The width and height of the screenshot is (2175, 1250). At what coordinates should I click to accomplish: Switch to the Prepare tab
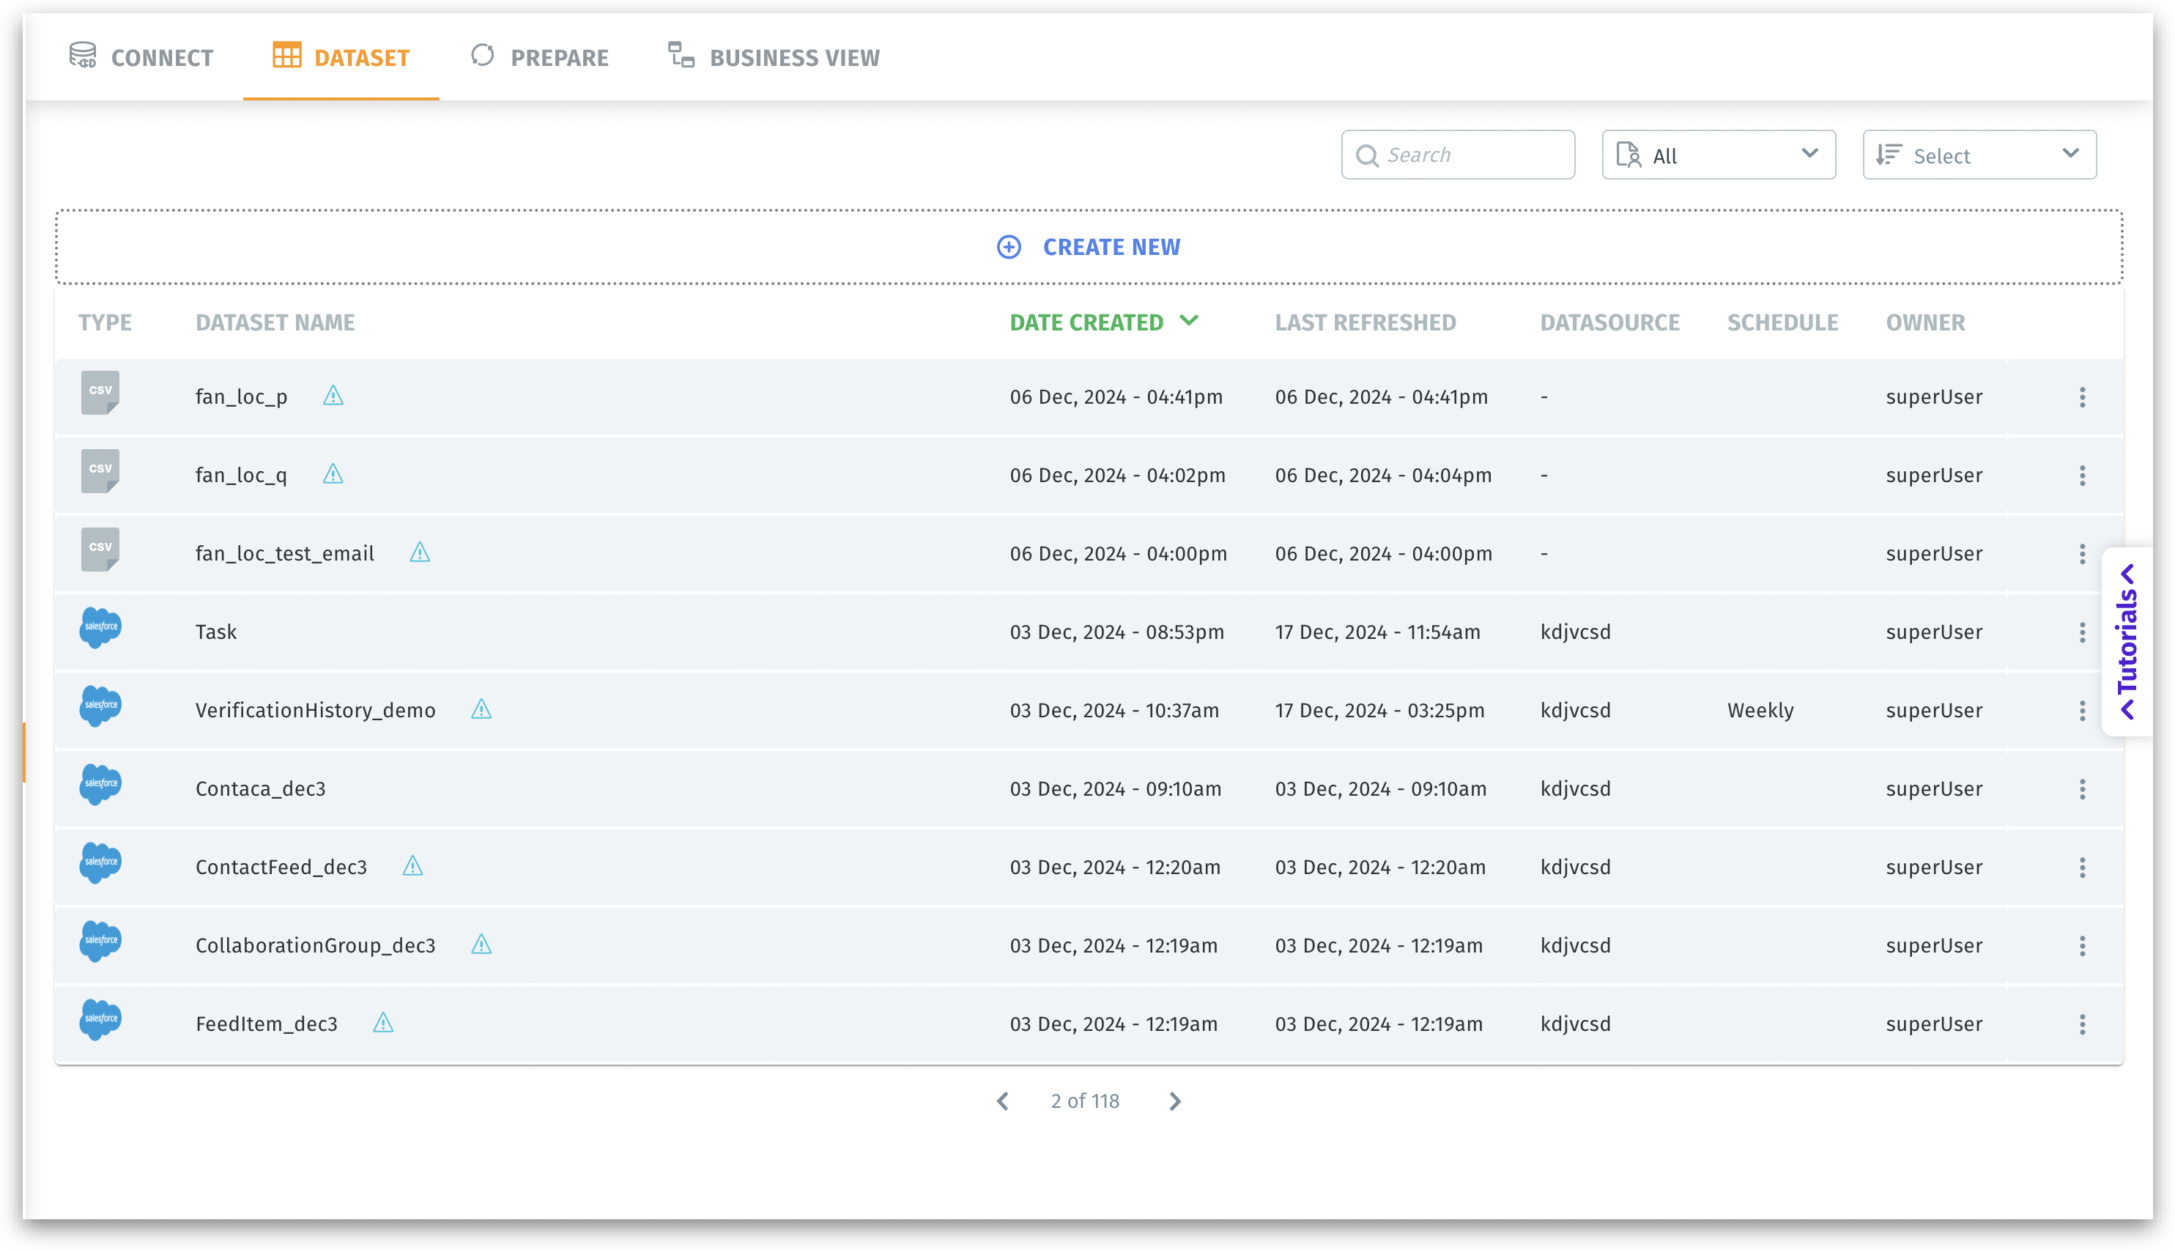pyautogui.click(x=540, y=58)
